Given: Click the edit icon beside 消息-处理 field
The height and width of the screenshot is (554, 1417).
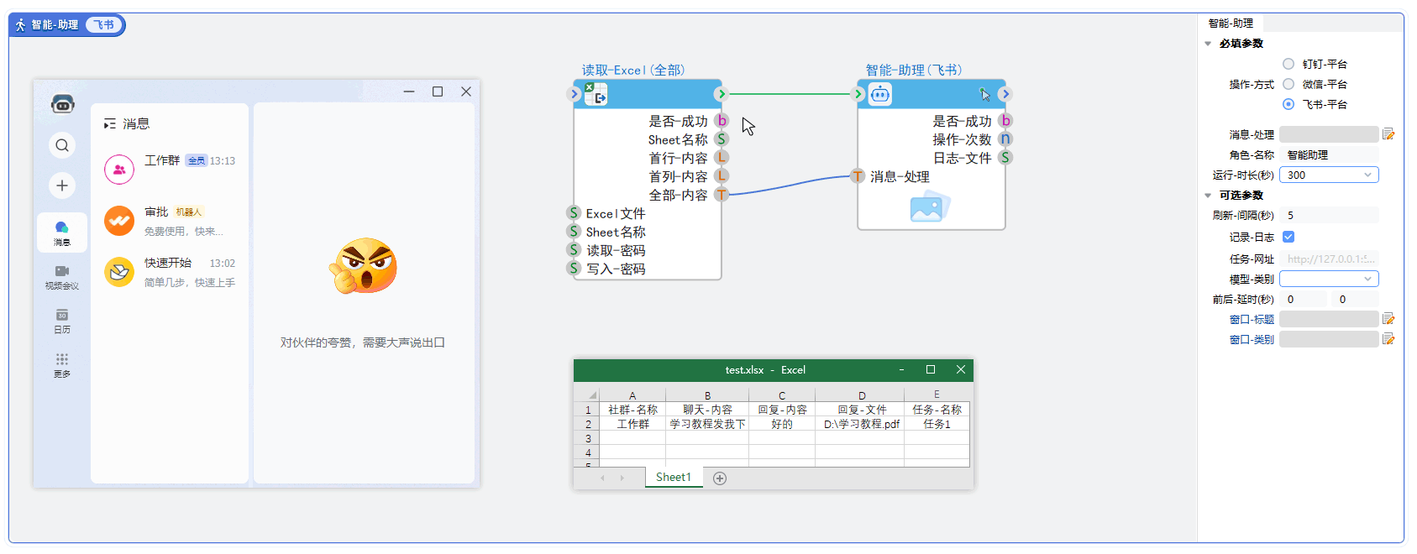Looking at the screenshot, I should point(1388,134).
